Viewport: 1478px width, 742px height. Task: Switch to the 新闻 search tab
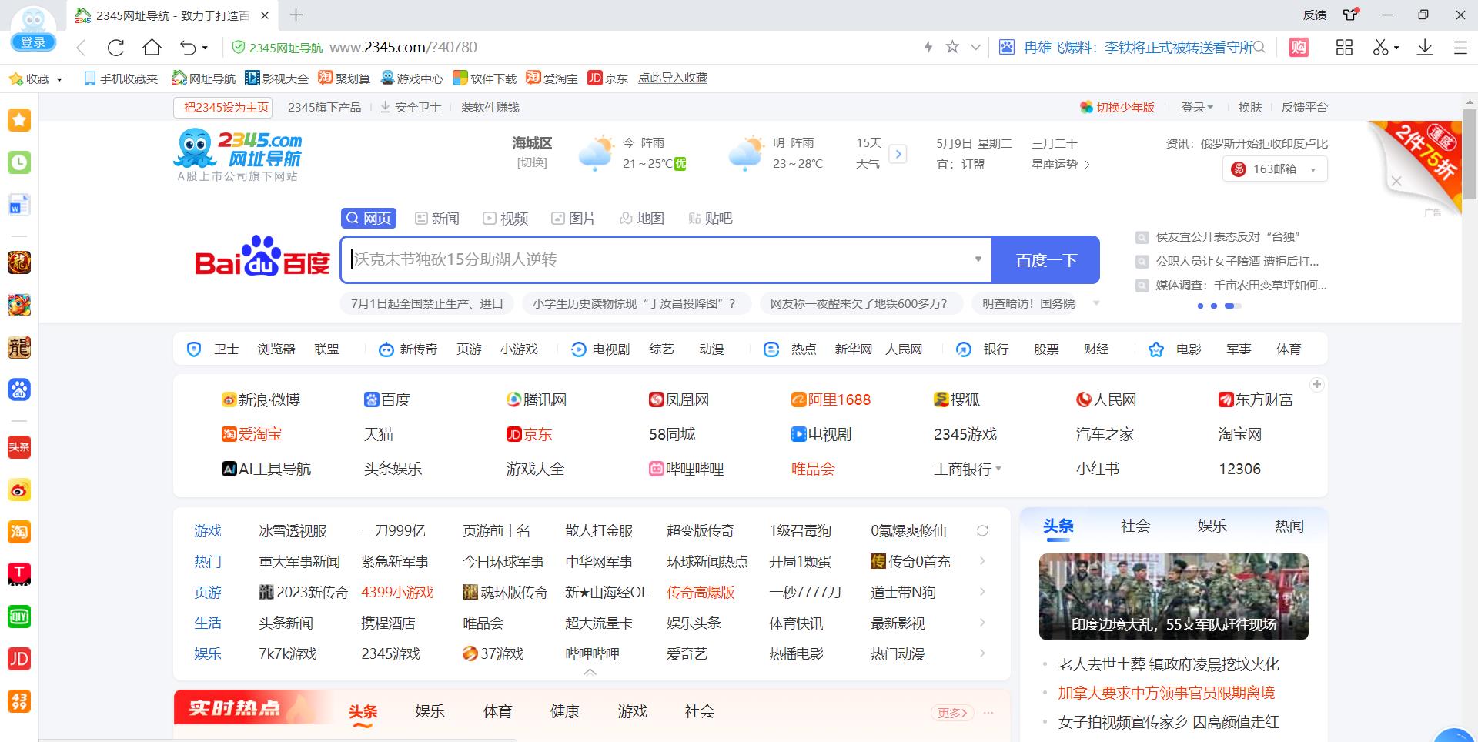pyautogui.click(x=437, y=218)
